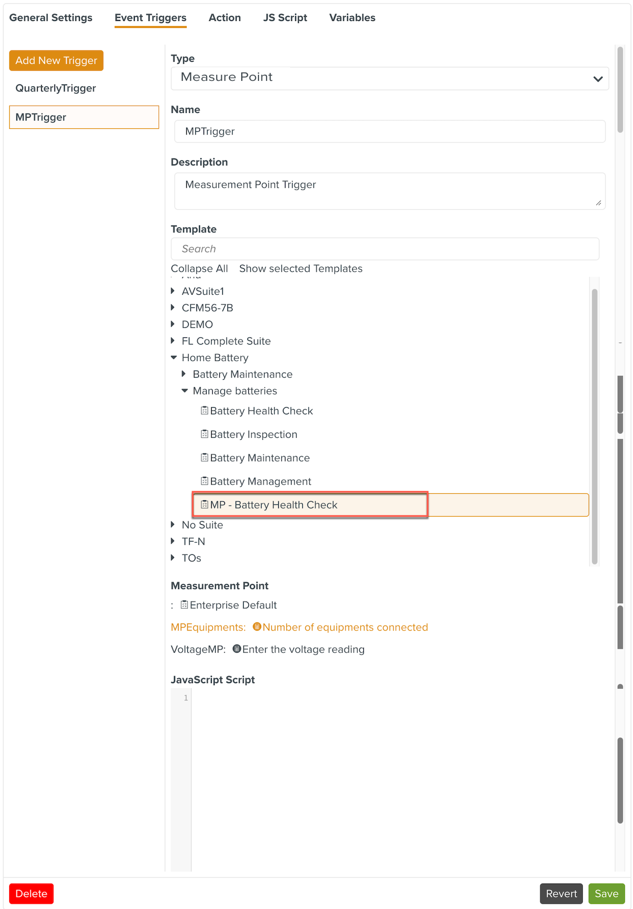The width and height of the screenshot is (633, 909).
Task: Open the General Settings tab
Action: click(51, 18)
